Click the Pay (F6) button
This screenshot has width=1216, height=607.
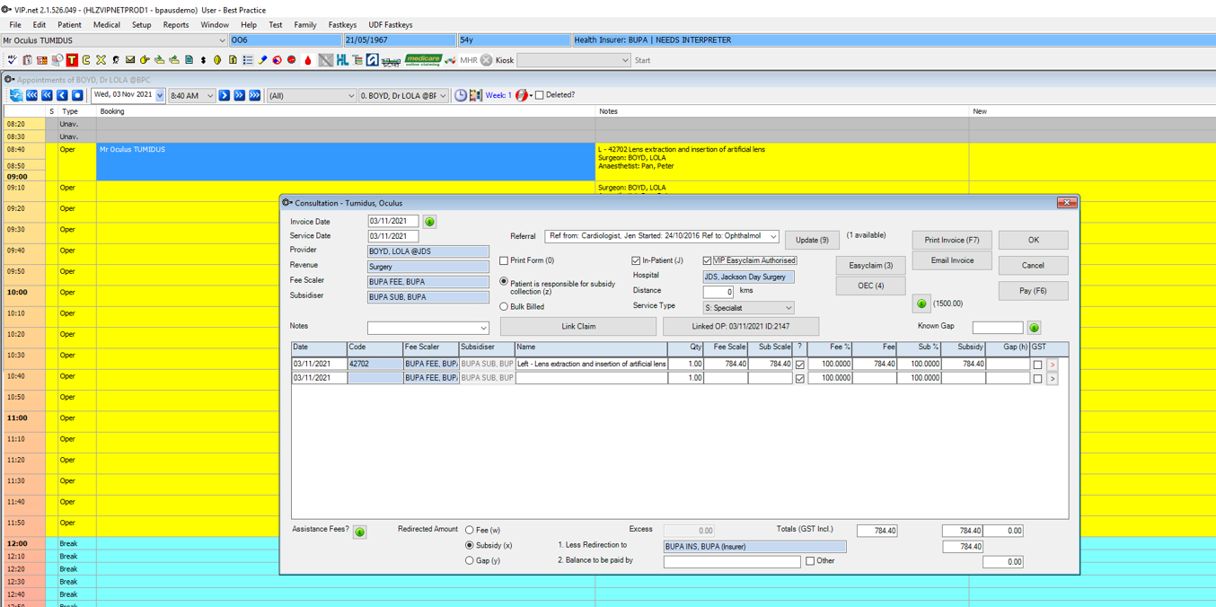(1033, 291)
